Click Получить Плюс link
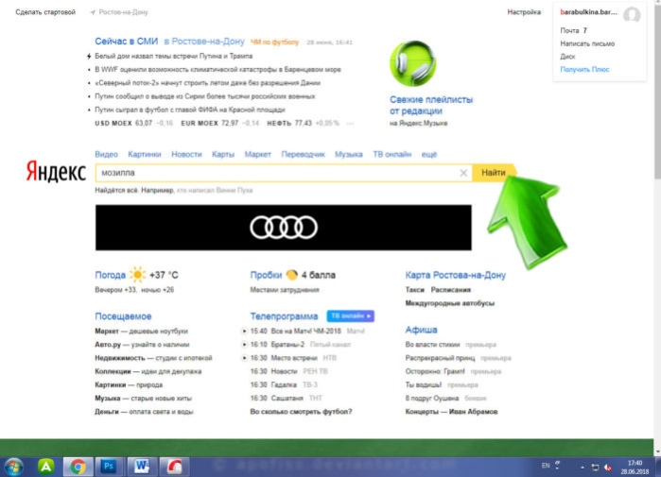661x477 pixels. point(584,70)
